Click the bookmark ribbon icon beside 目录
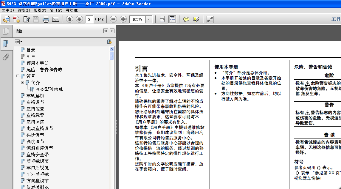 coord(23,50)
